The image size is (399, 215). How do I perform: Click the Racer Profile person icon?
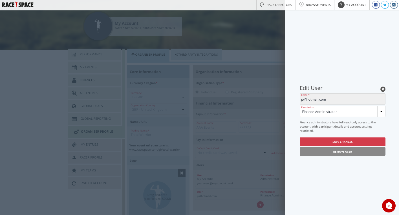click(x=74, y=157)
